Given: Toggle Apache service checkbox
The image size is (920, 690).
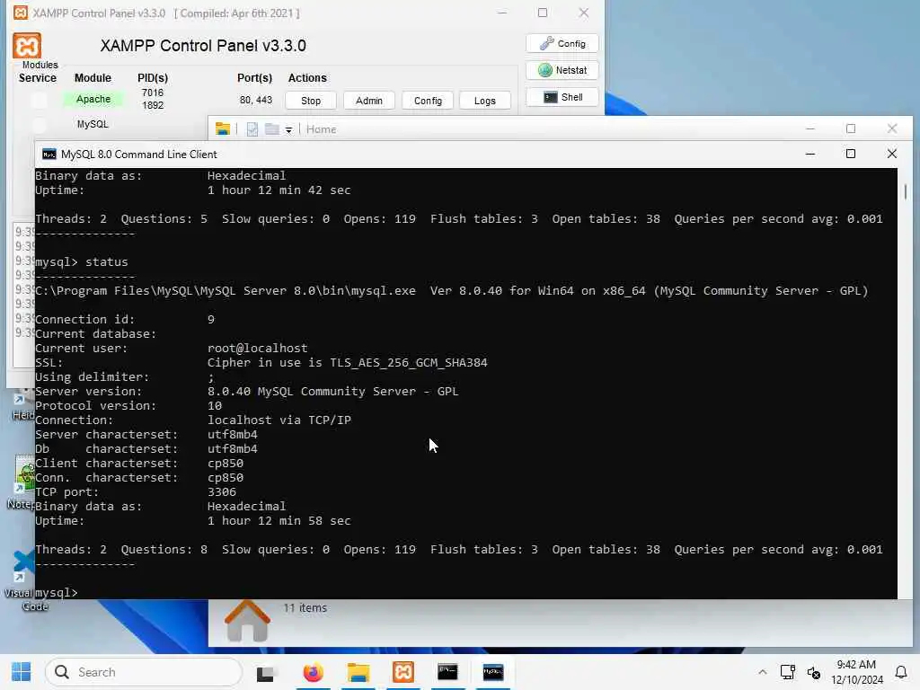Looking at the screenshot, I should (x=40, y=101).
